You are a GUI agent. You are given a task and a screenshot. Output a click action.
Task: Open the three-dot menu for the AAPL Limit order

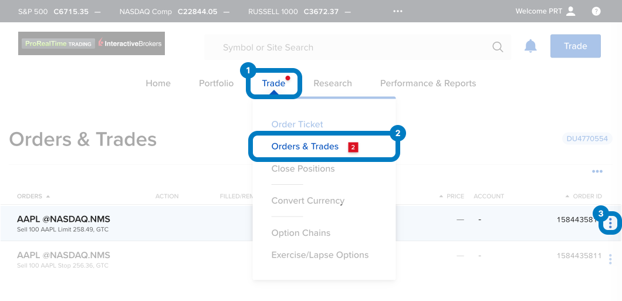[611, 223]
